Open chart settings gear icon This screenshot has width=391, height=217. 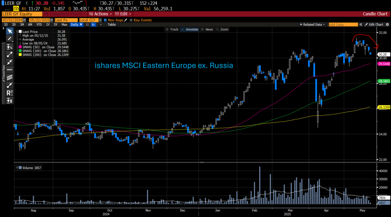(387, 24)
